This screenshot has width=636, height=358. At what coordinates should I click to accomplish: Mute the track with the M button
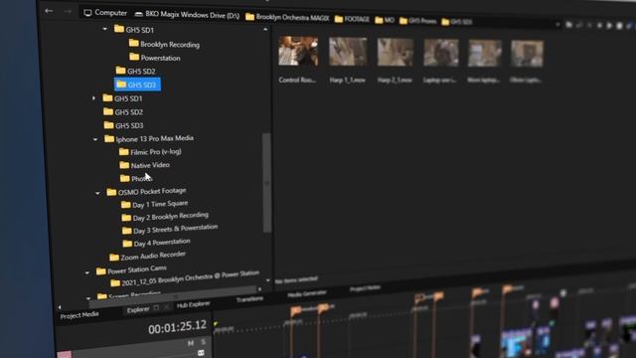(191, 343)
